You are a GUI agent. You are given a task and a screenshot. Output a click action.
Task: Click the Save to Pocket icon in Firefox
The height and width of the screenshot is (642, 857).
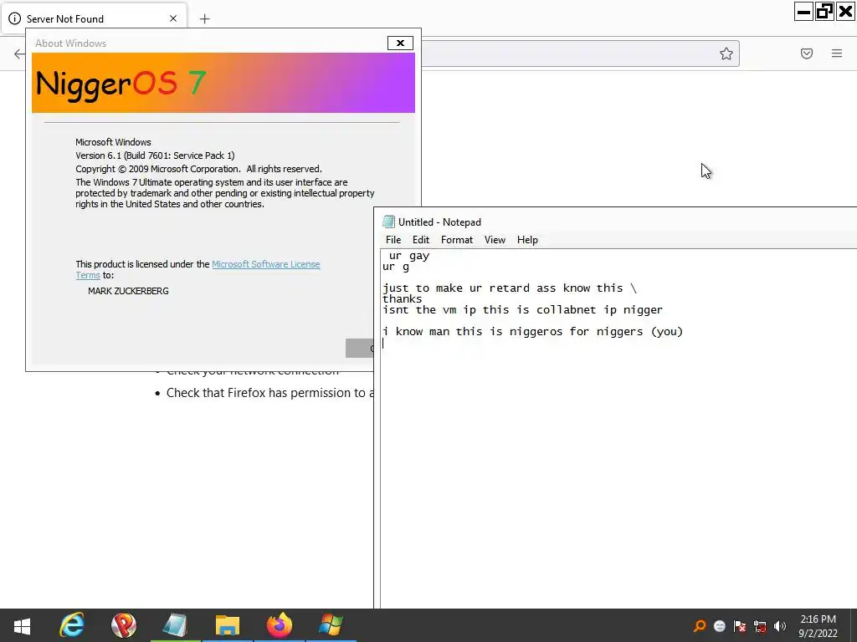(x=806, y=53)
